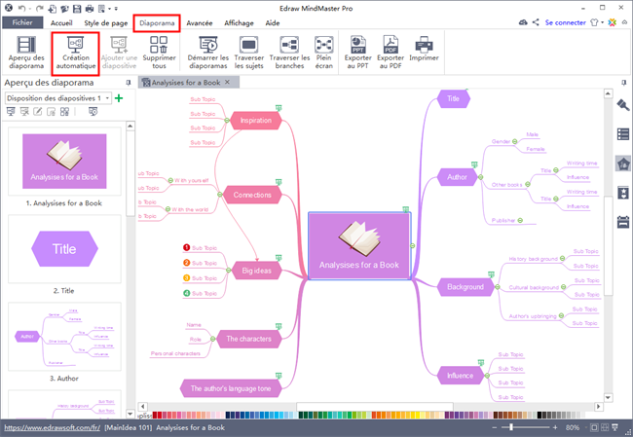633x437 pixels.
Task: Click Supprimer tous slides icon
Action: pos(159,53)
